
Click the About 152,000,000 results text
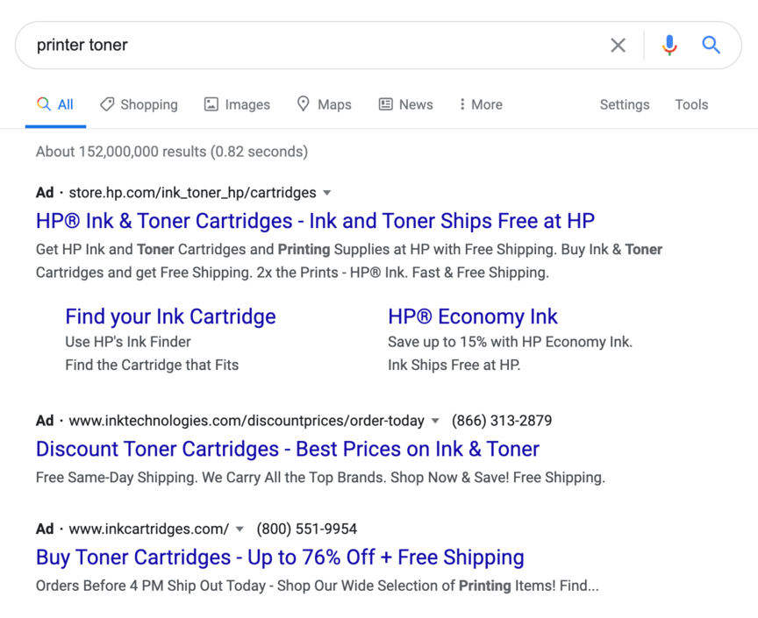[172, 152]
